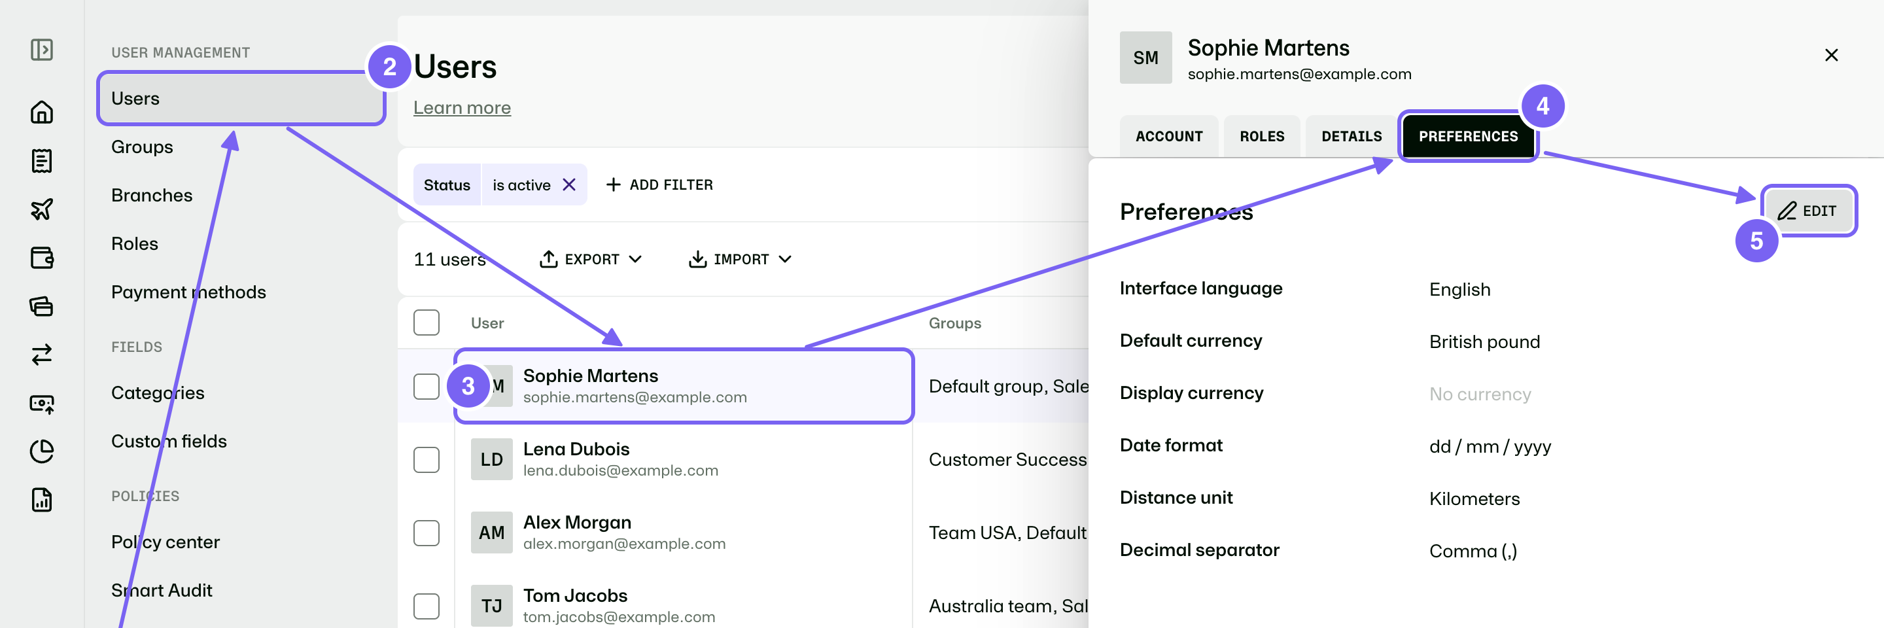
Task: Switch to the Details tab
Action: coord(1352,136)
